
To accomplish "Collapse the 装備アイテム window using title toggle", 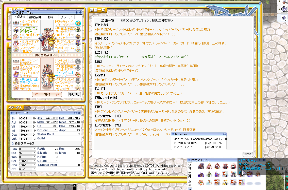I will click(13, 12).
